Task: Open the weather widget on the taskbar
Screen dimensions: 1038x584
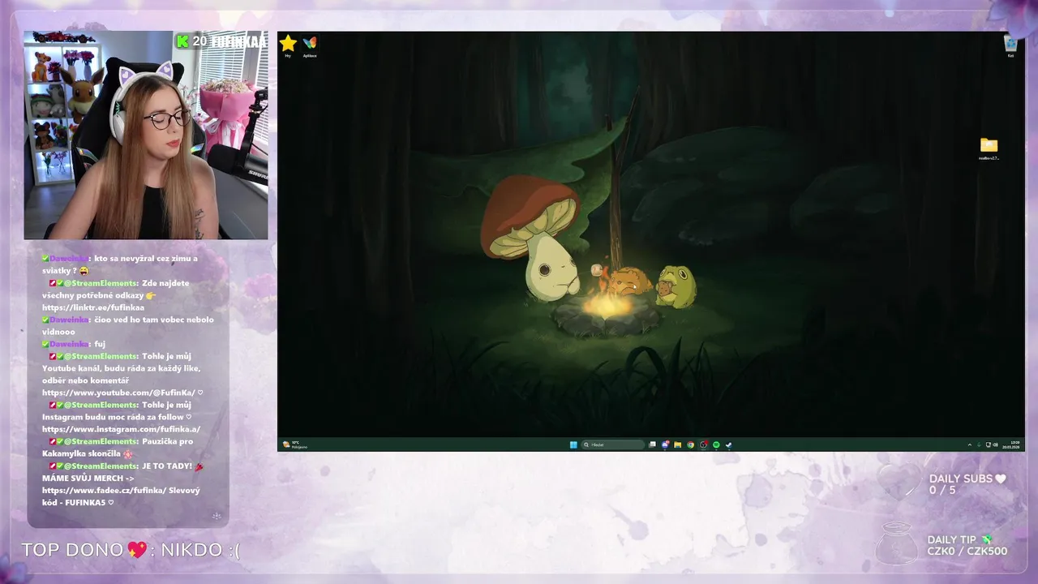Action: click(x=295, y=444)
